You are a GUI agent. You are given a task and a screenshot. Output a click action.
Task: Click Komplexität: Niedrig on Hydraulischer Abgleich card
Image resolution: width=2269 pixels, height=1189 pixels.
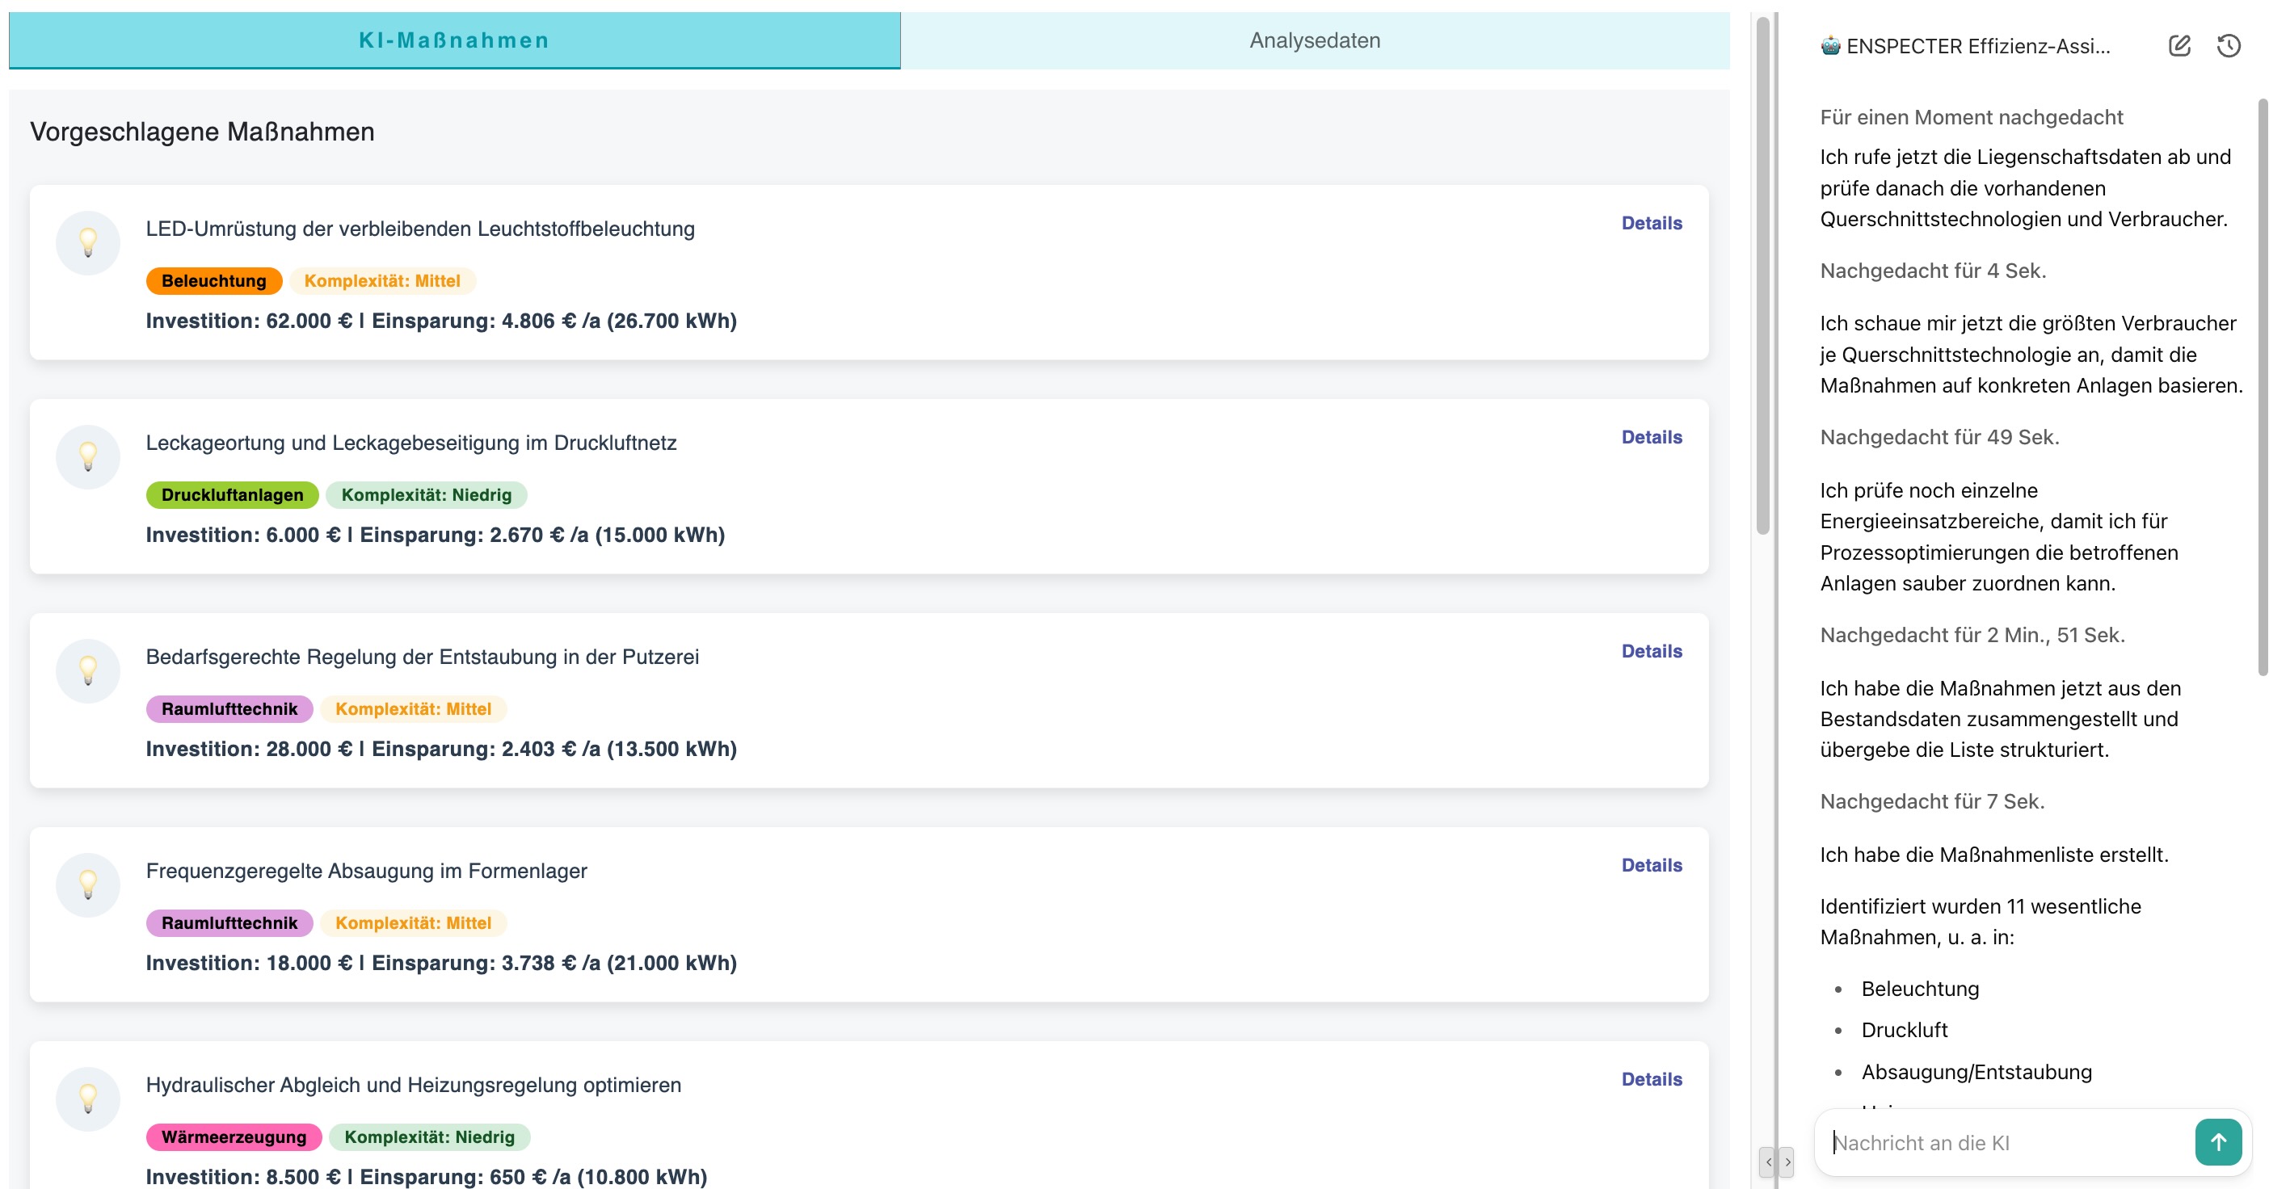[x=430, y=1137]
